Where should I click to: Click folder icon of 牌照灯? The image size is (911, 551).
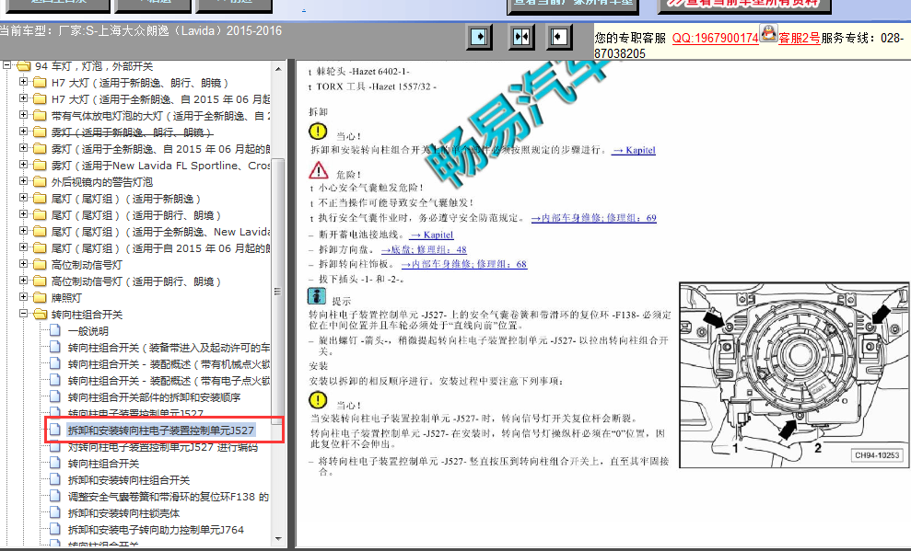pos(40,297)
